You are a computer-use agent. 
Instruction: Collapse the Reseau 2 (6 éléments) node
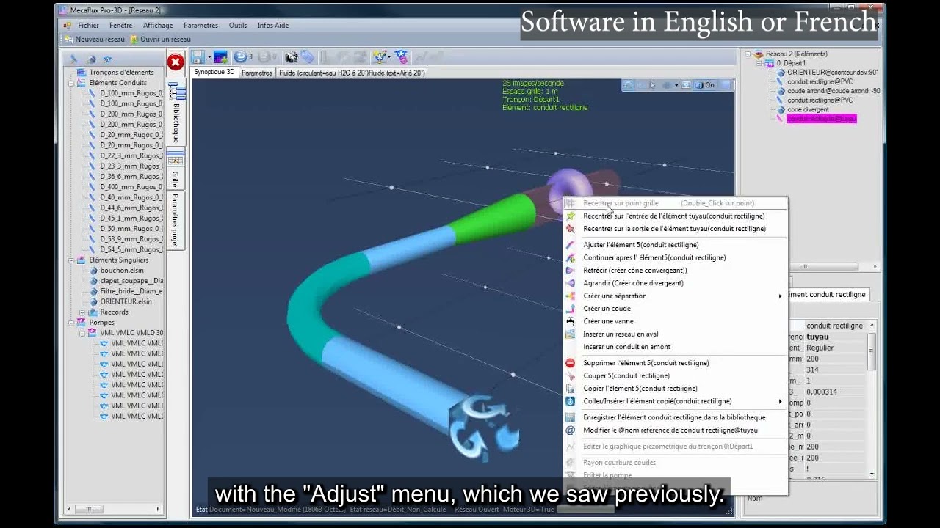point(748,54)
